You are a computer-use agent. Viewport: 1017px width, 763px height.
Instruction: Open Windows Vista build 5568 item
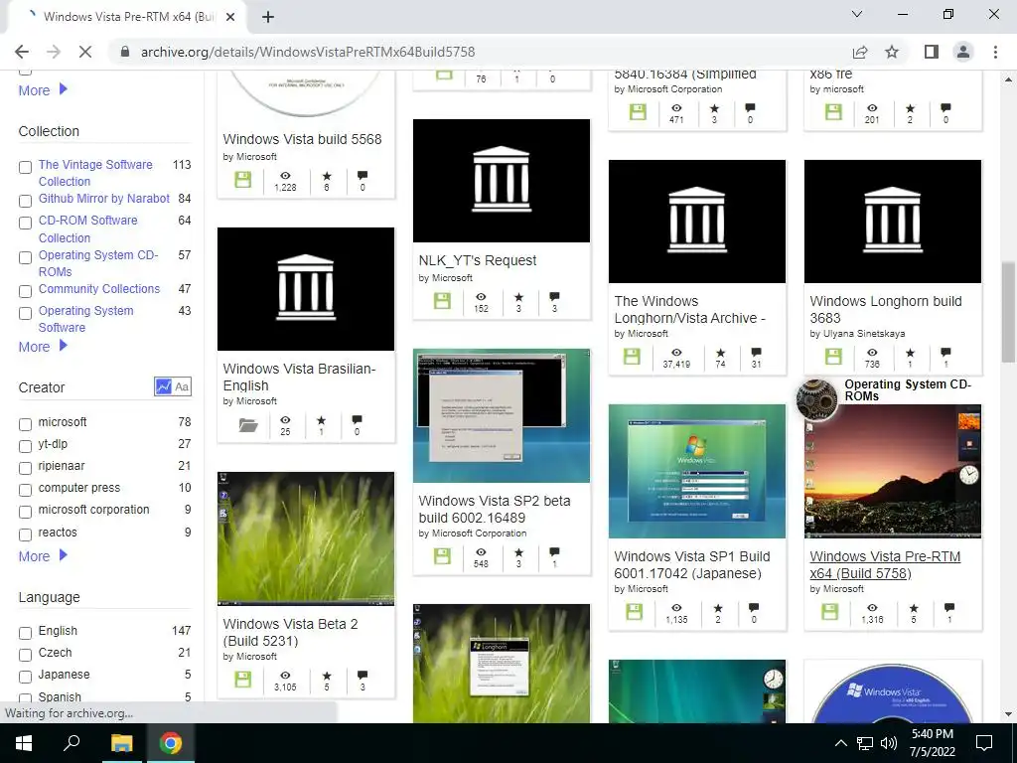[x=302, y=139]
